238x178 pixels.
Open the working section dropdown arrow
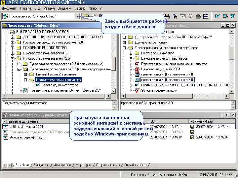point(78,16)
